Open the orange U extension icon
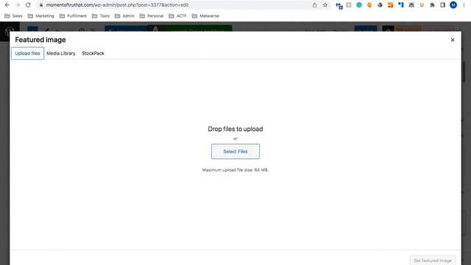Screen dimensions: 471x265 tap(422, 5)
